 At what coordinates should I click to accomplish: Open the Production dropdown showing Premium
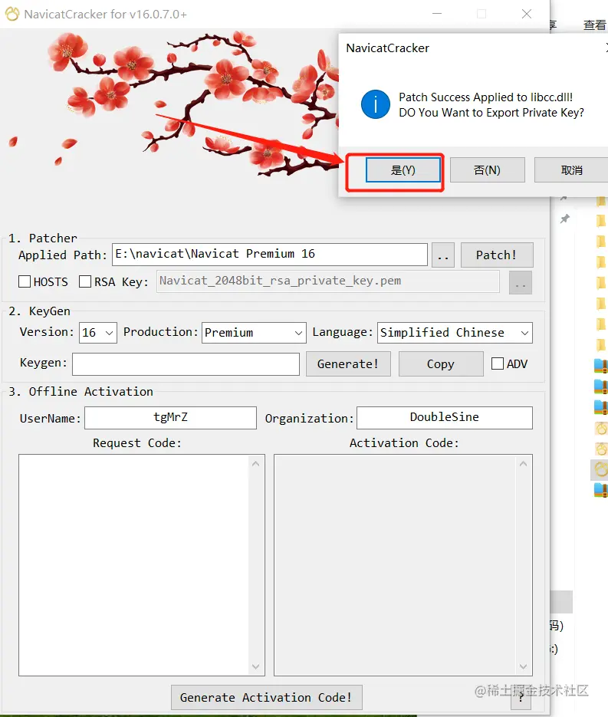point(254,333)
